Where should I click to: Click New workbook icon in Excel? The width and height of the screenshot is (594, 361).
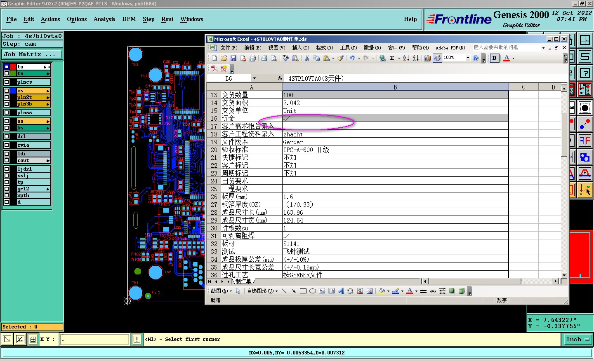(x=214, y=58)
